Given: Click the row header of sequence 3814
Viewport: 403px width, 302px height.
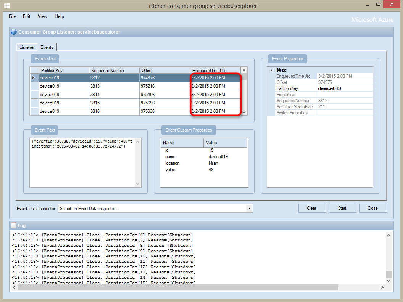Looking at the screenshot, I should click(x=34, y=95).
